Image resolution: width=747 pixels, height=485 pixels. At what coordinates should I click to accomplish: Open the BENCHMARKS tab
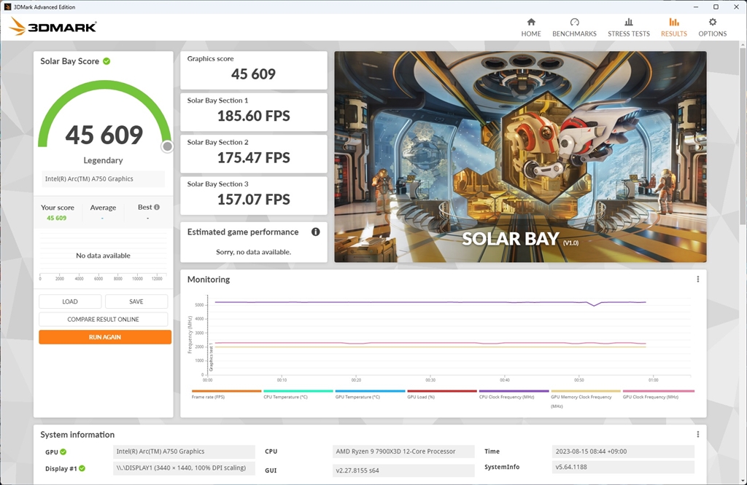[574, 28]
